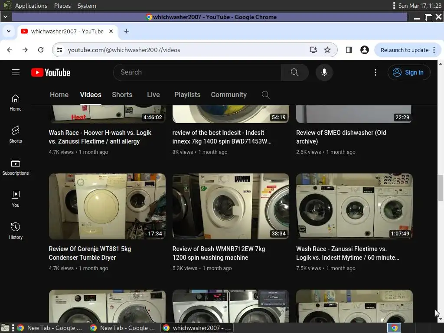This screenshot has width=444, height=333.
Task: Select the Videos tab
Action: (x=91, y=95)
